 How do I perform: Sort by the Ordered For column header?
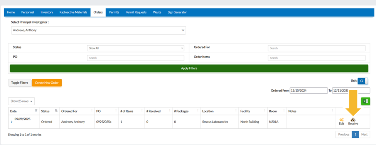[x=77, y=111]
